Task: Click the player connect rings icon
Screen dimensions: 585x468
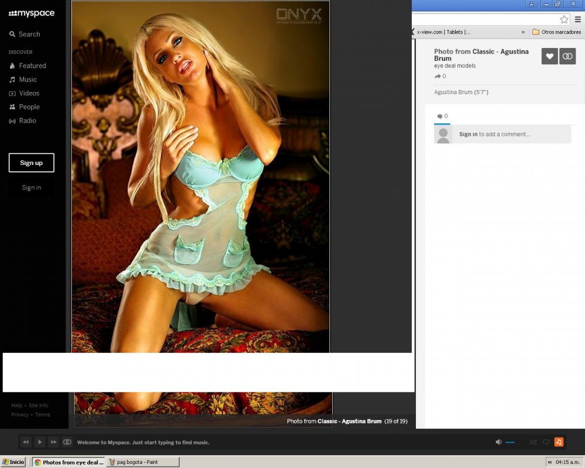Action: (67, 442)
